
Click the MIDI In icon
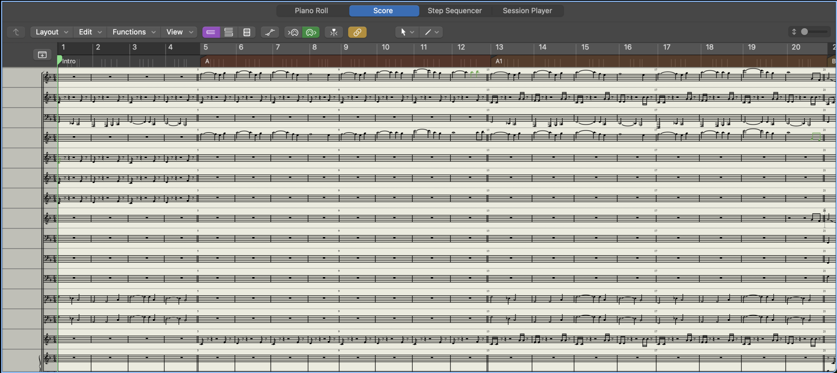click(293, 32)
